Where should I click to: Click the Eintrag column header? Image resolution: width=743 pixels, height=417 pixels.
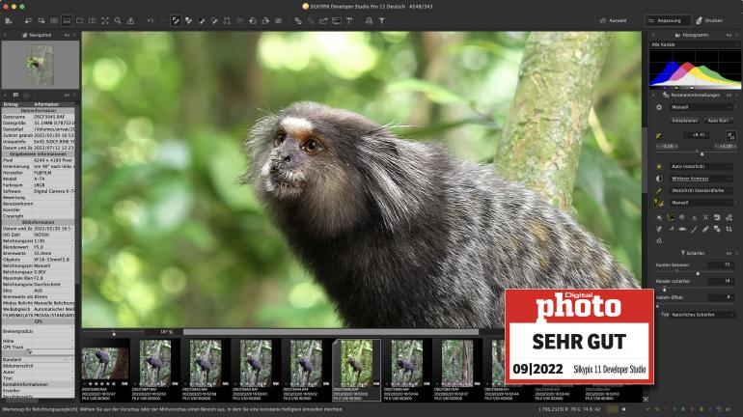click(11, 104)
